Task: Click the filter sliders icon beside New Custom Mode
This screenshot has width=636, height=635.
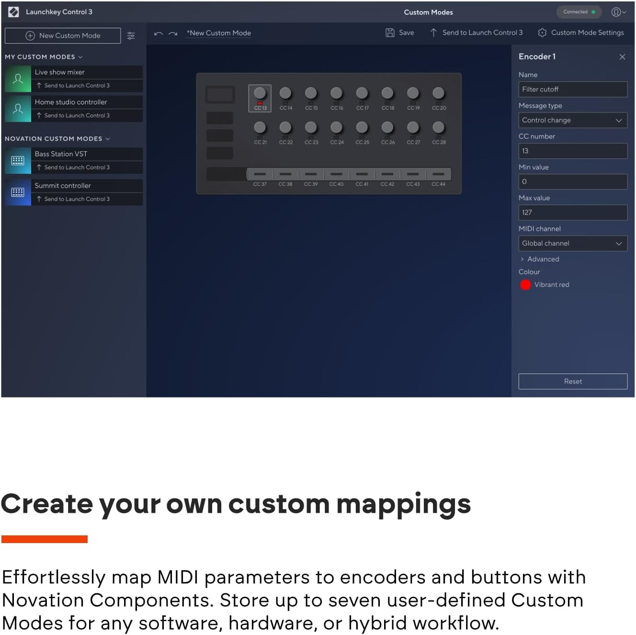Action: point(131,36)
